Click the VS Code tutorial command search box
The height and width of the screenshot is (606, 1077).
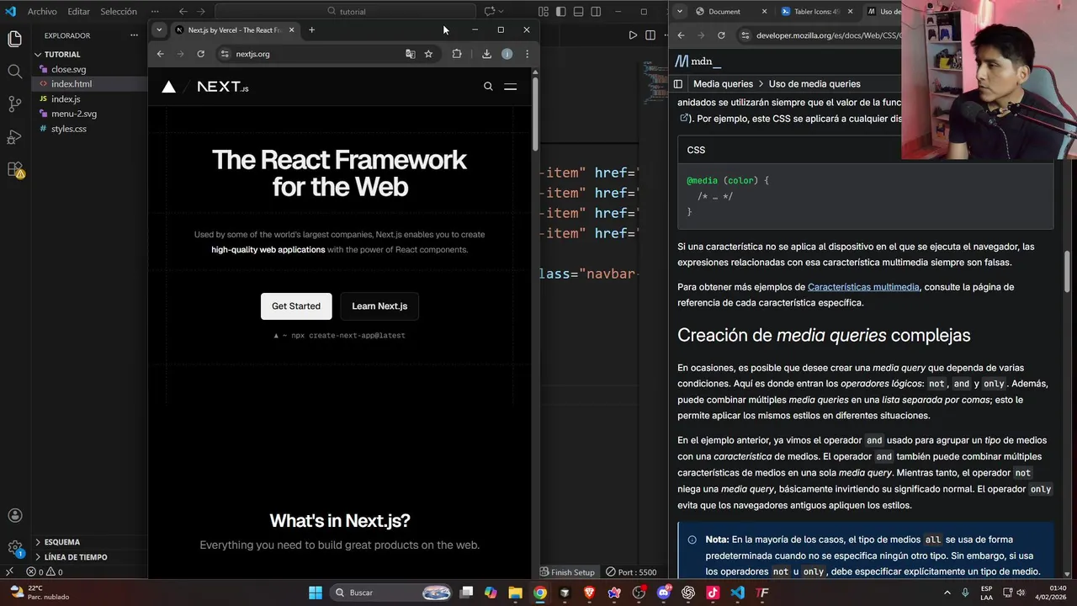(348, 12)
